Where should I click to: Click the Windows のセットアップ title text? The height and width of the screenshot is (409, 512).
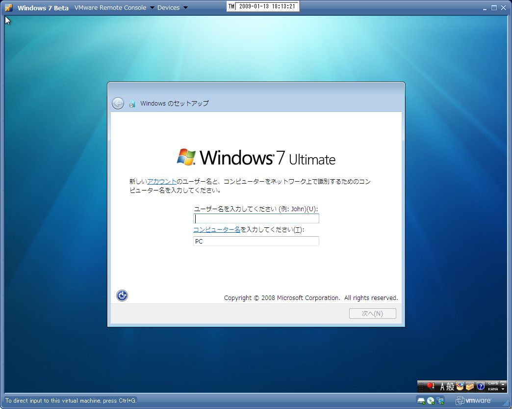175,103
